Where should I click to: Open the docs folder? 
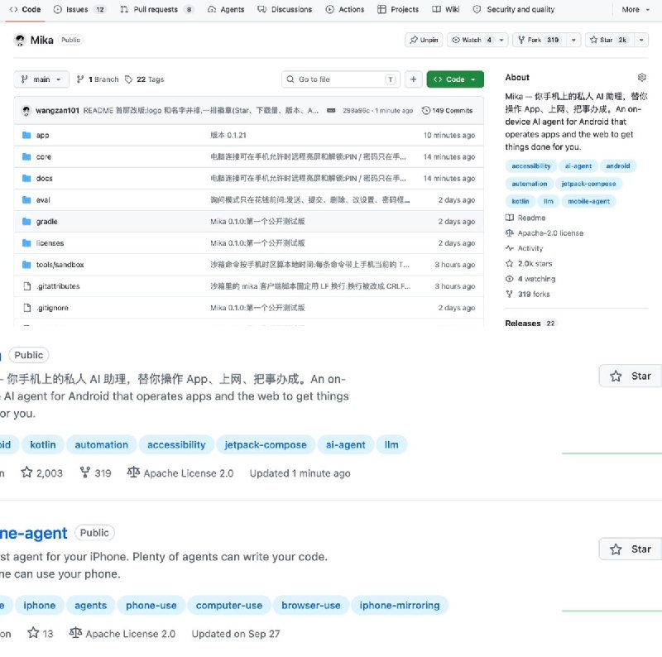(x=45, y=178)
